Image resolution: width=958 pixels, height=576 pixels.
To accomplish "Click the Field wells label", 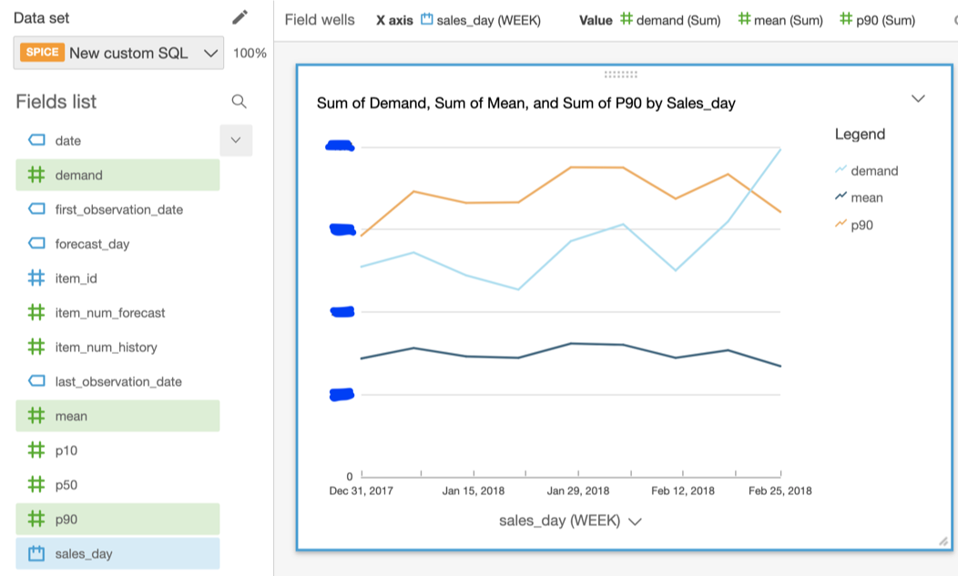I will point(320,20).
